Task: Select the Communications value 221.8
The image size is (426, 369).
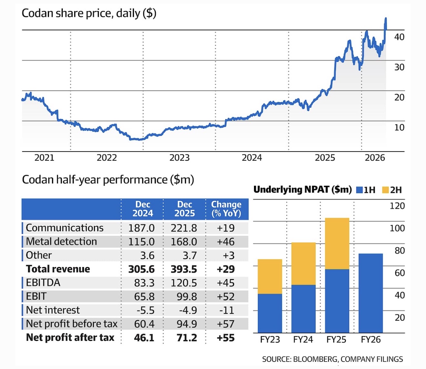Action: pyautogui.click(x=184, y=228)
